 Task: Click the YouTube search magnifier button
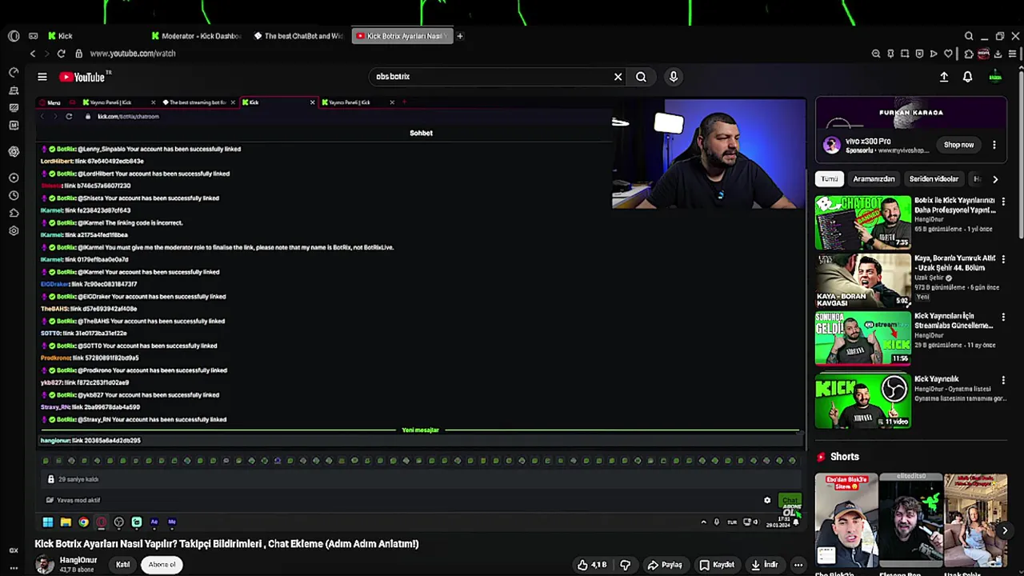pyautogui.click(x=641, y=77)
